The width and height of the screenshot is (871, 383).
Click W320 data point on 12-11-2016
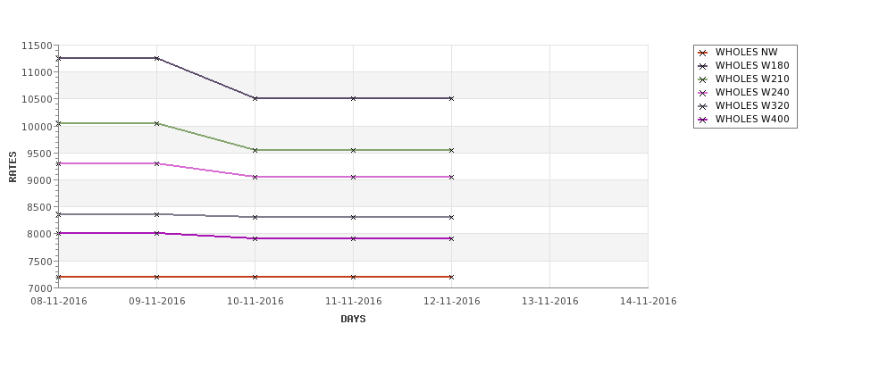[x=451, y=217]
